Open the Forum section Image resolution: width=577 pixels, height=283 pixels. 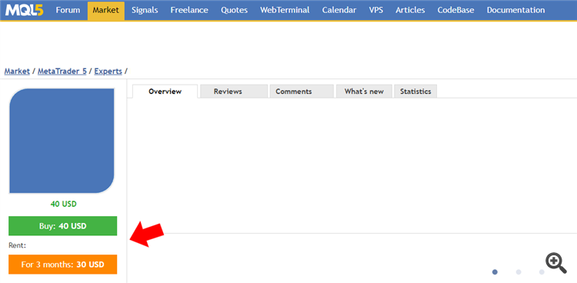point(68,10)
